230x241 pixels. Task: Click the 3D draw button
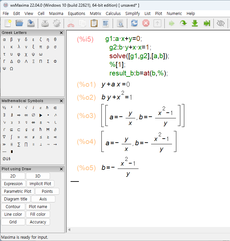(38, 176)
